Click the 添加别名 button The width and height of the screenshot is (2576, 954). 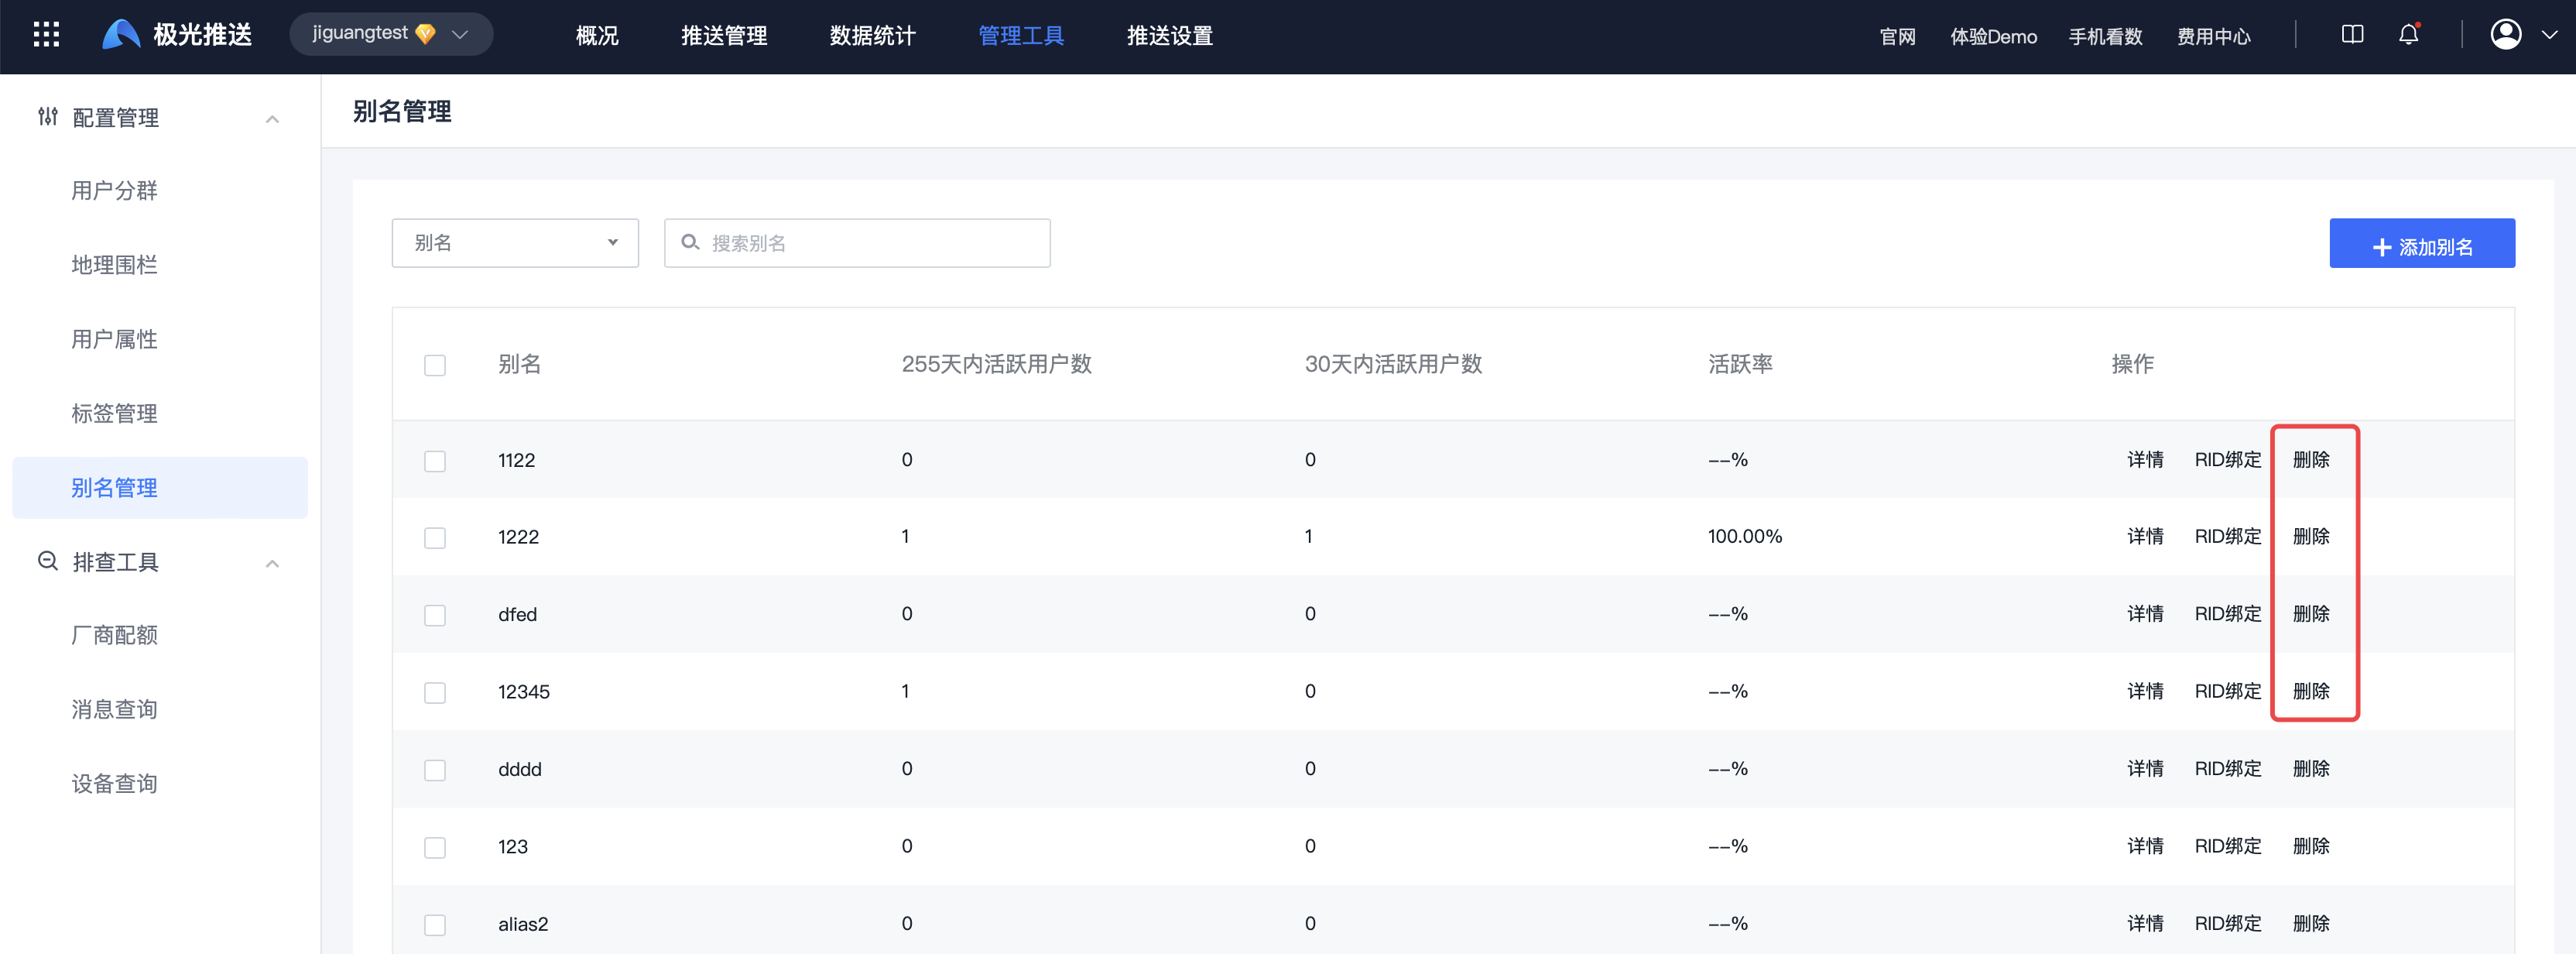[2422, 243]
